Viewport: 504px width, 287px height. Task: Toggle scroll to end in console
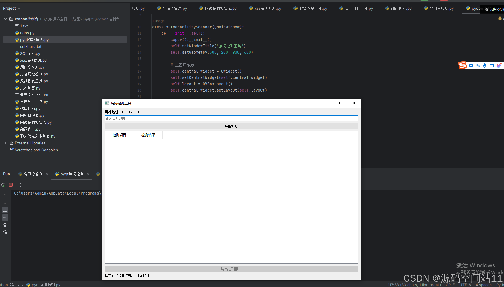tap(5, 218)
